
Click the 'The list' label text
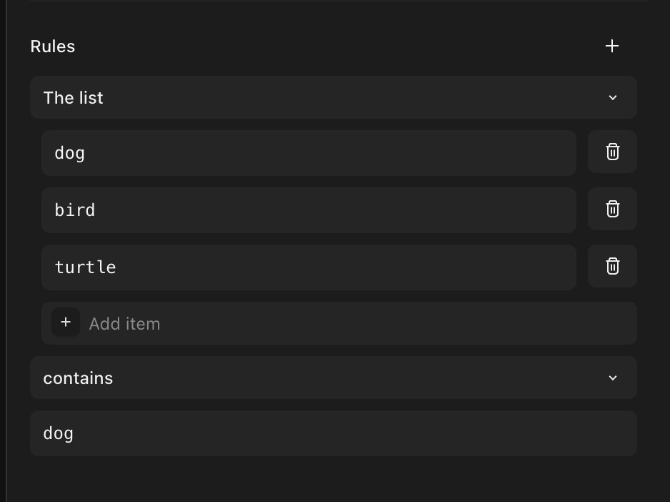coord(73,98)
